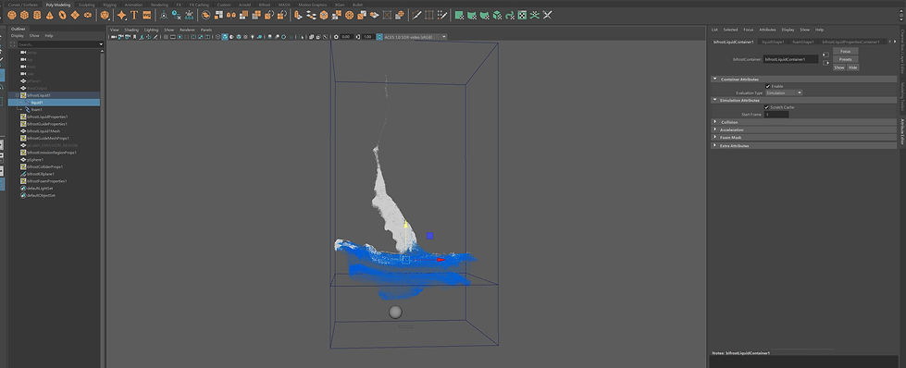Click the gamma value field showing 1.00
The width and height of the screenshot is (906, 368).
pos(367,36)
